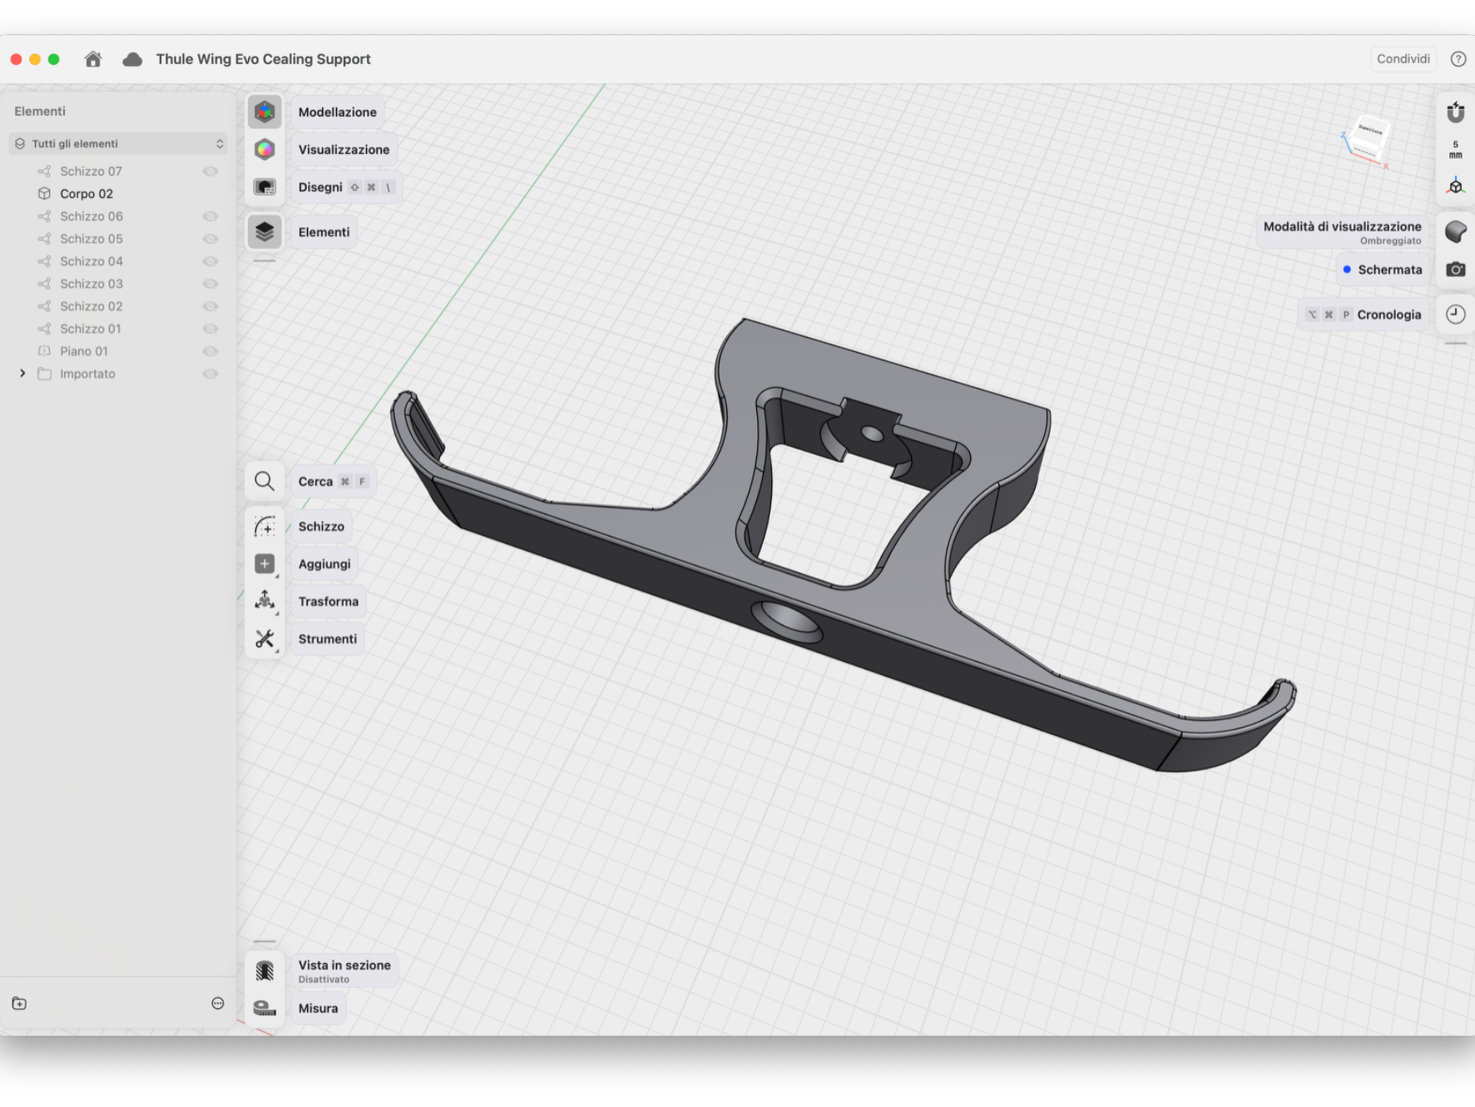Toggle visibility of Schizzo 03
Viewport: 1475px width, 1107px height.
click(210, 283)
